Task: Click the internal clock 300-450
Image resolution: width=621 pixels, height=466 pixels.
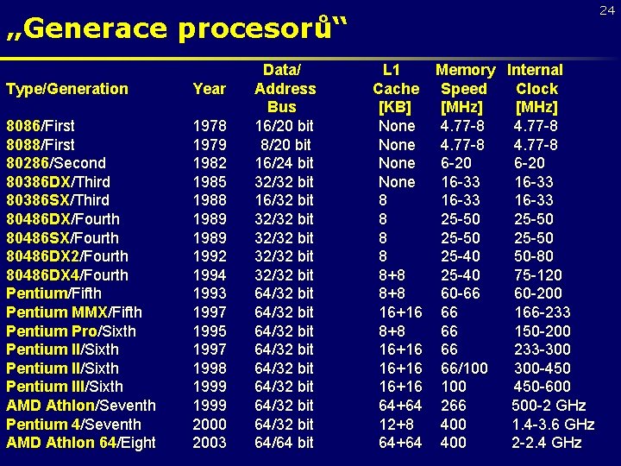Action: click(543, 368)
